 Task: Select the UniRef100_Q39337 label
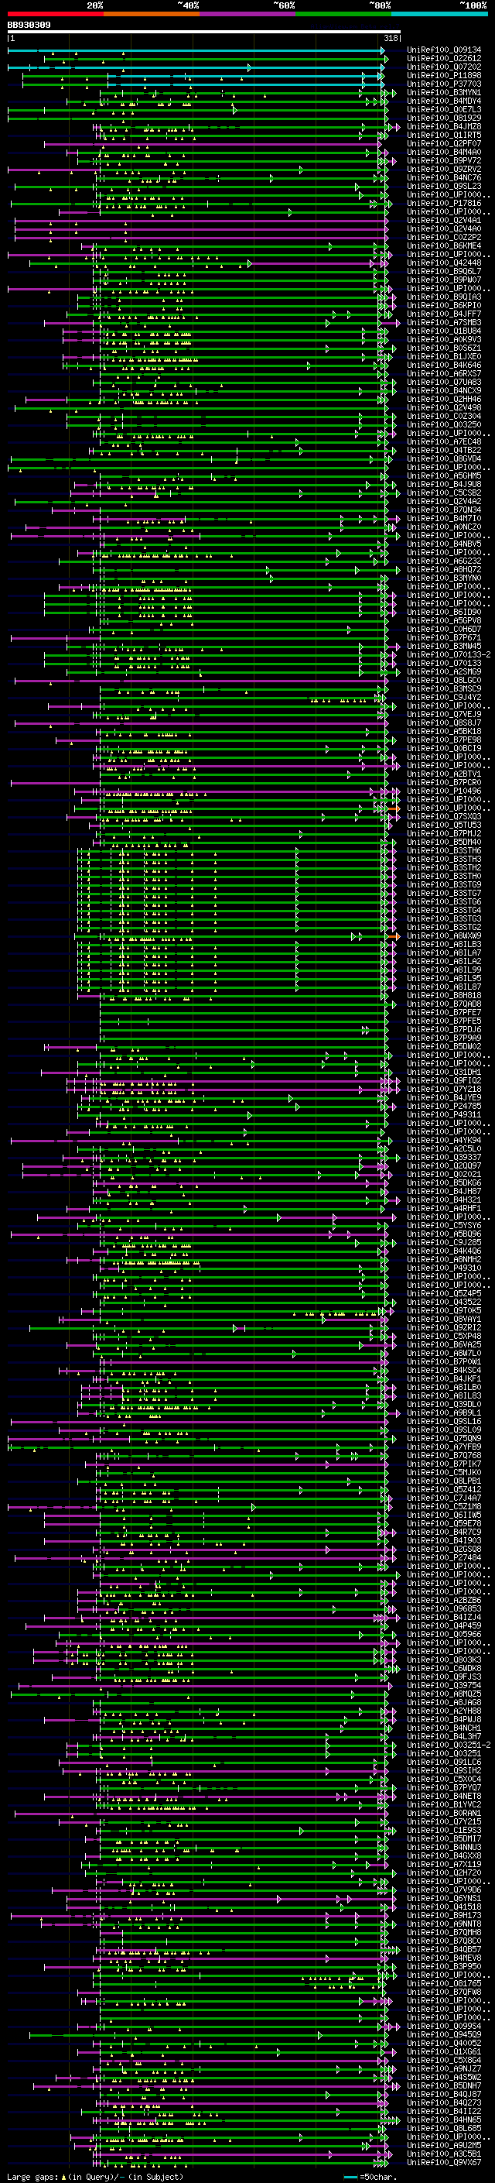(x=443, y=1158)
